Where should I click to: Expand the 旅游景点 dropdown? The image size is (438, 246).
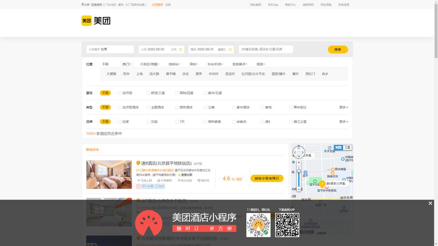[x=240, y=64]
